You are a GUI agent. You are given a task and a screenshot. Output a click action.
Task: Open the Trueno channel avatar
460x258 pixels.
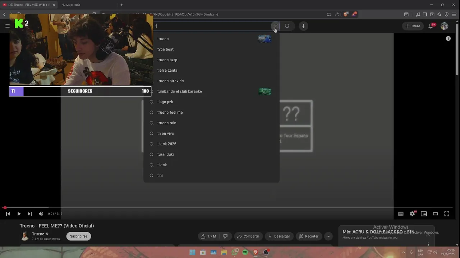24,236
